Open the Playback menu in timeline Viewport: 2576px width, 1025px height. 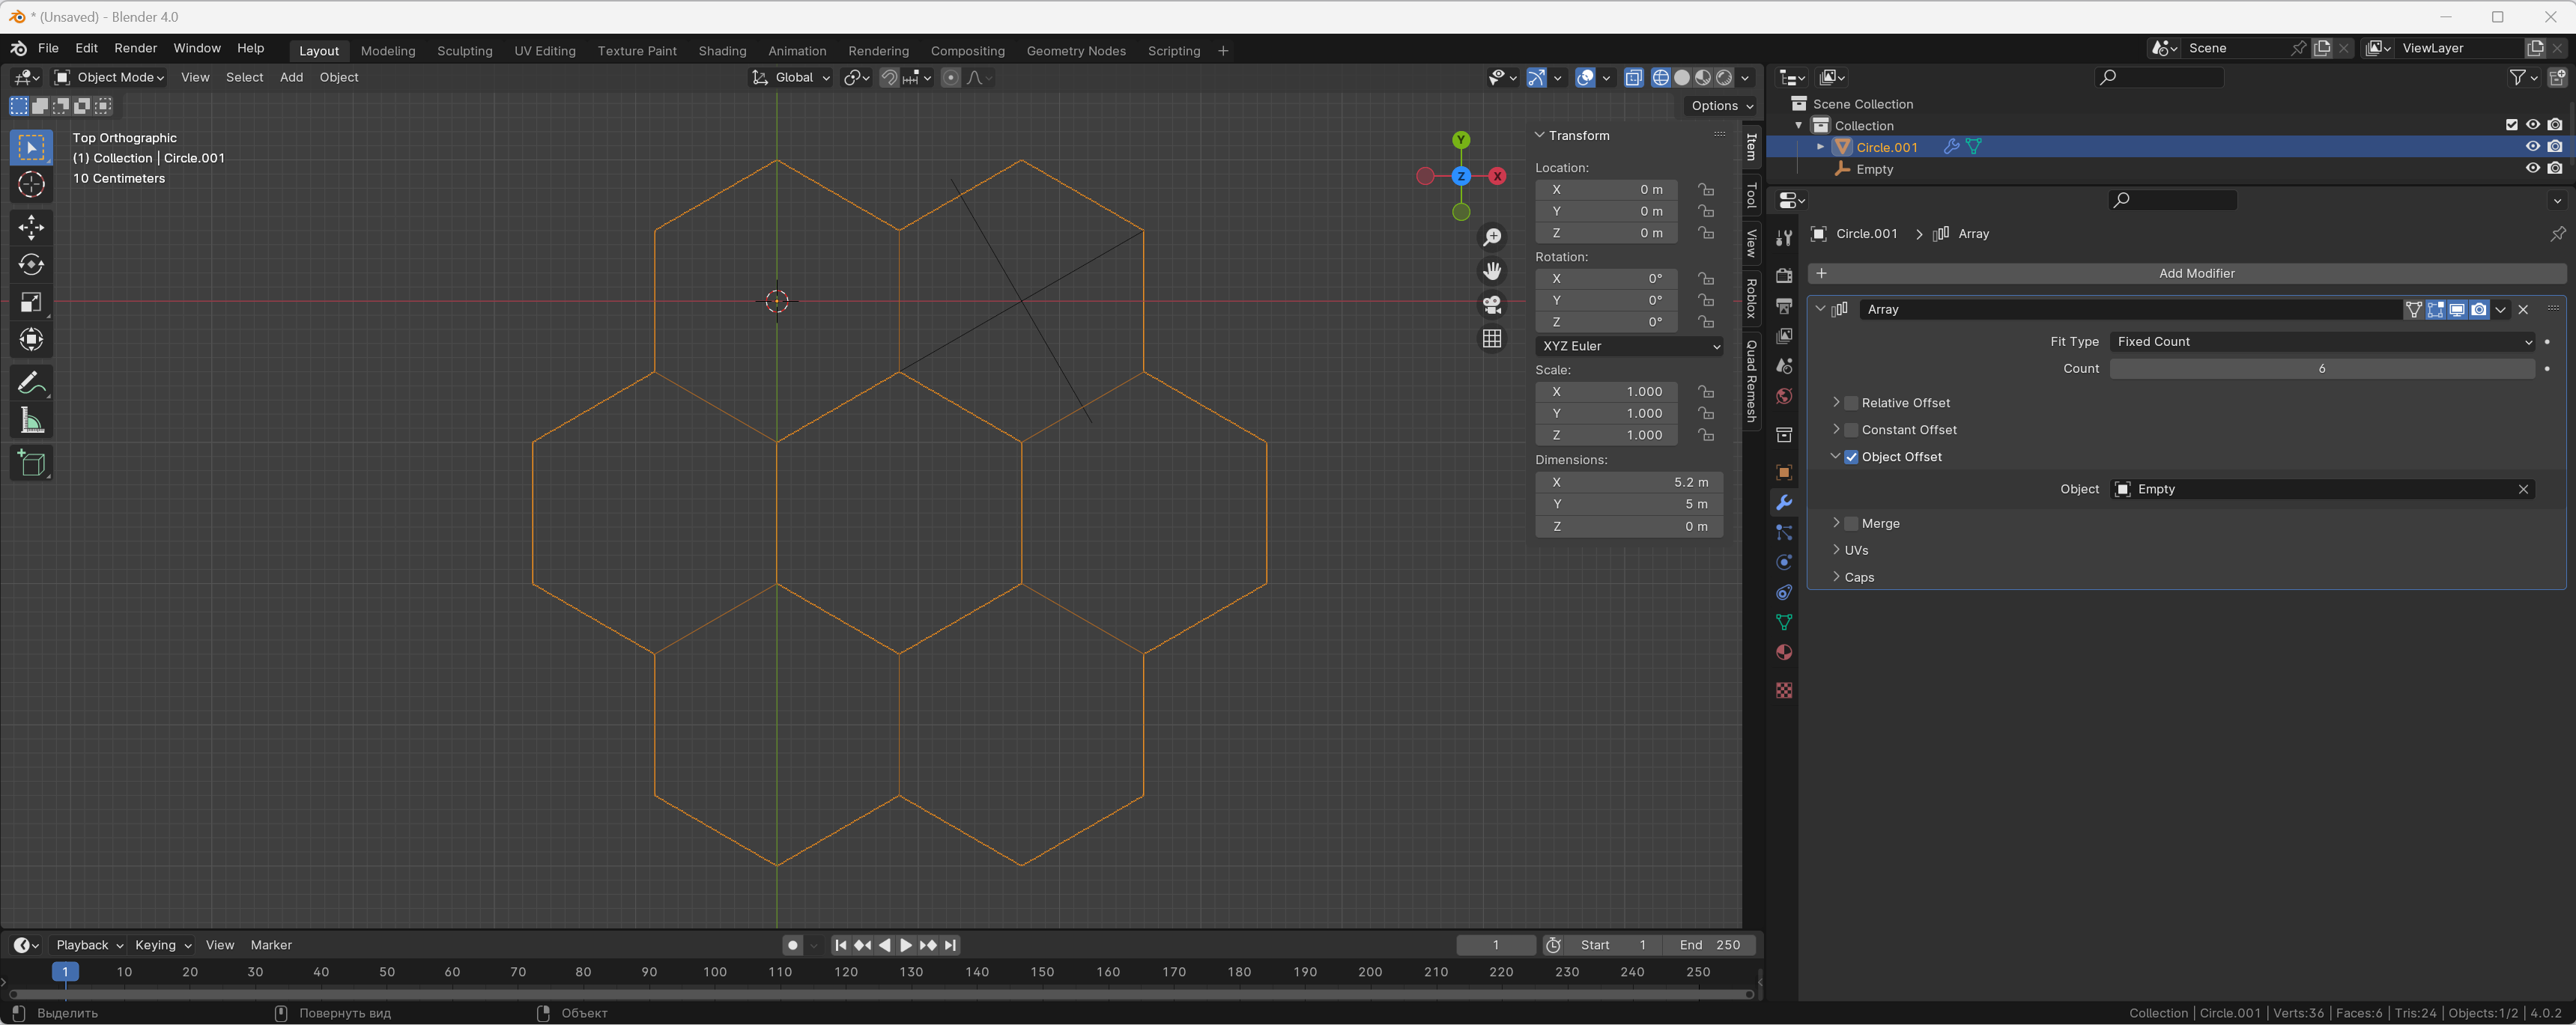(88, 945)
